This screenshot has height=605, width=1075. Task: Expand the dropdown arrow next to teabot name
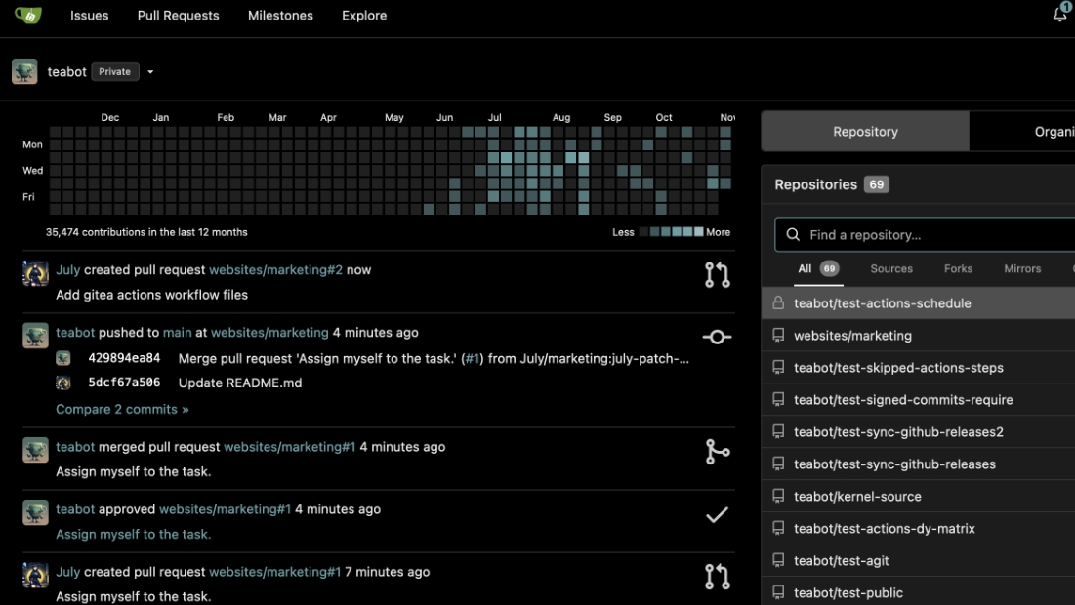click(x=149, y=71)
